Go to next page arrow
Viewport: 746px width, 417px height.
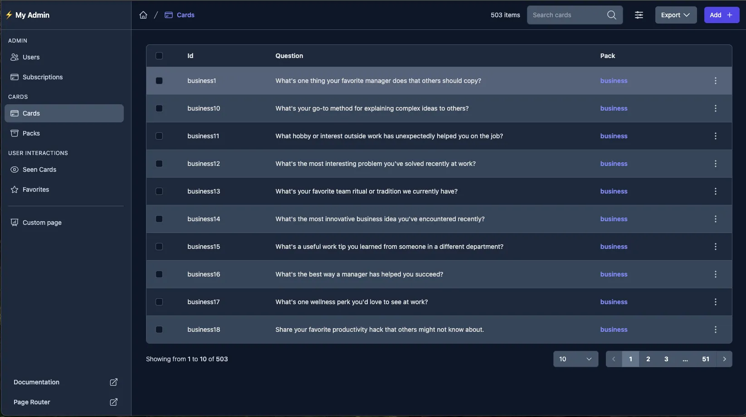724,359
